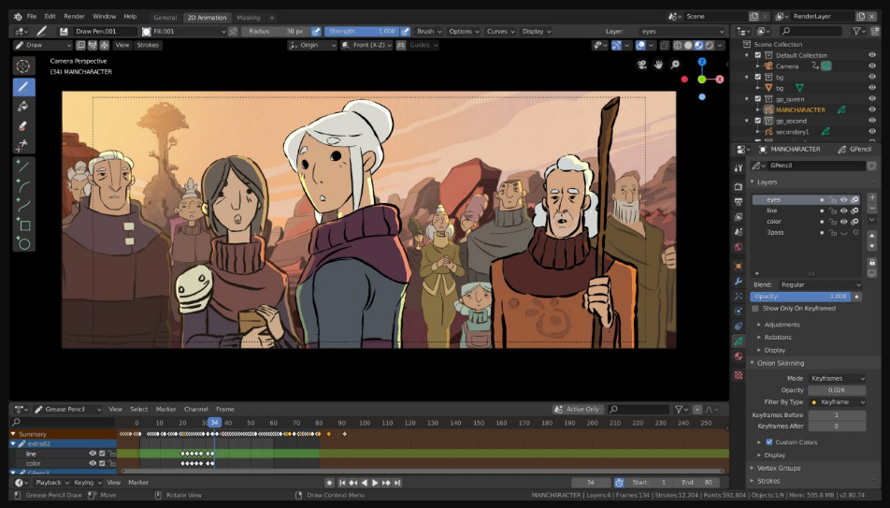Select the Curve primitive tool
890x508 pixels.
pyautogui.click(x=23, y=205)
